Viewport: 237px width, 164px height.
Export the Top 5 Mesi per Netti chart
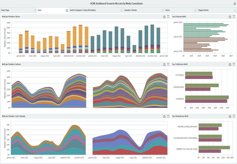(230, 17)
